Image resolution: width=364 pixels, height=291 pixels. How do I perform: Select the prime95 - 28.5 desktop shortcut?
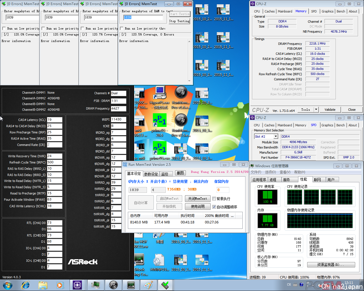(x=159, y=125)
